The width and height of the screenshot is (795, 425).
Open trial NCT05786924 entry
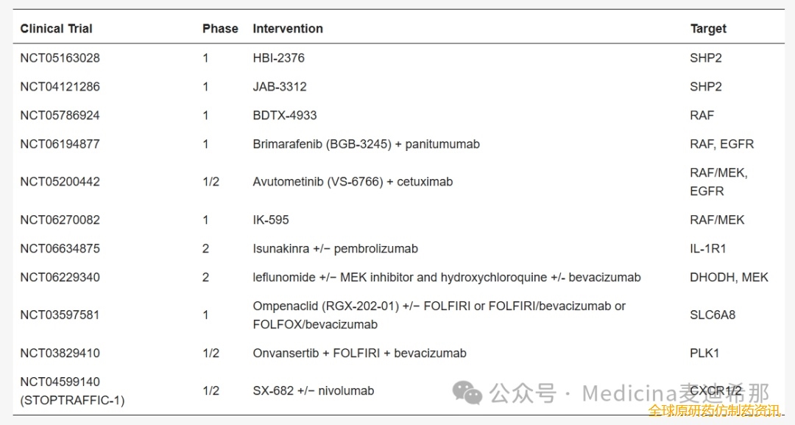click(x=60, y=115)
